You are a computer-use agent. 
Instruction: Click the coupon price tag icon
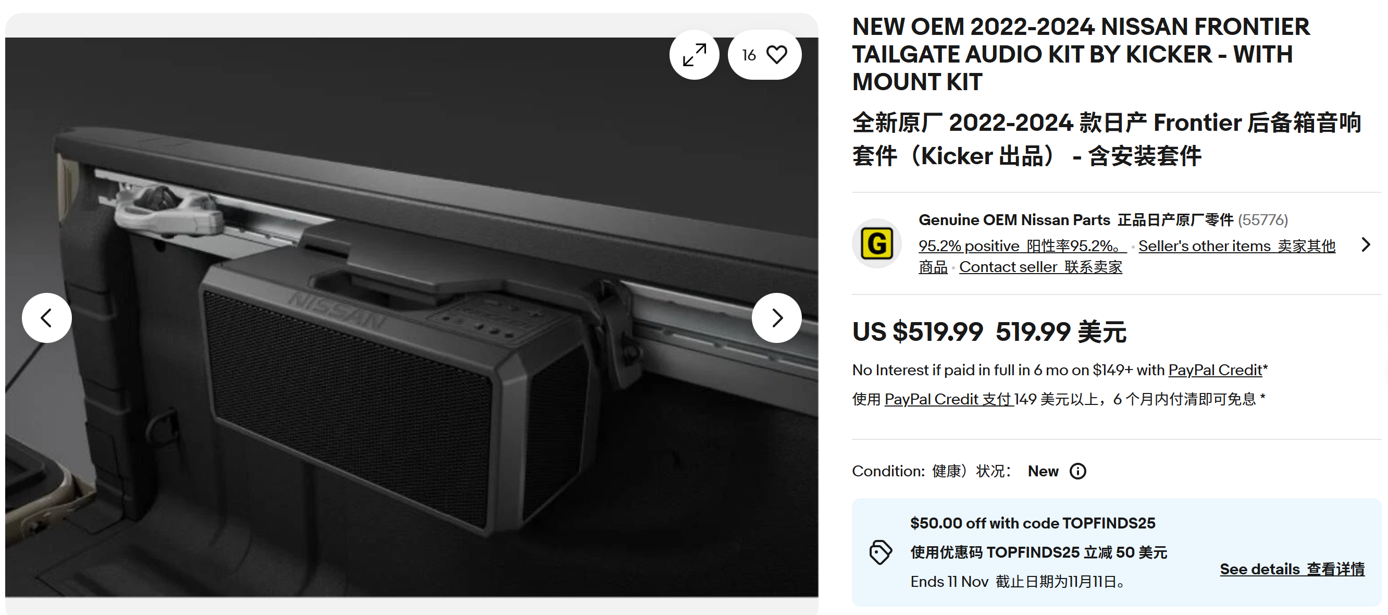(881, 552)
